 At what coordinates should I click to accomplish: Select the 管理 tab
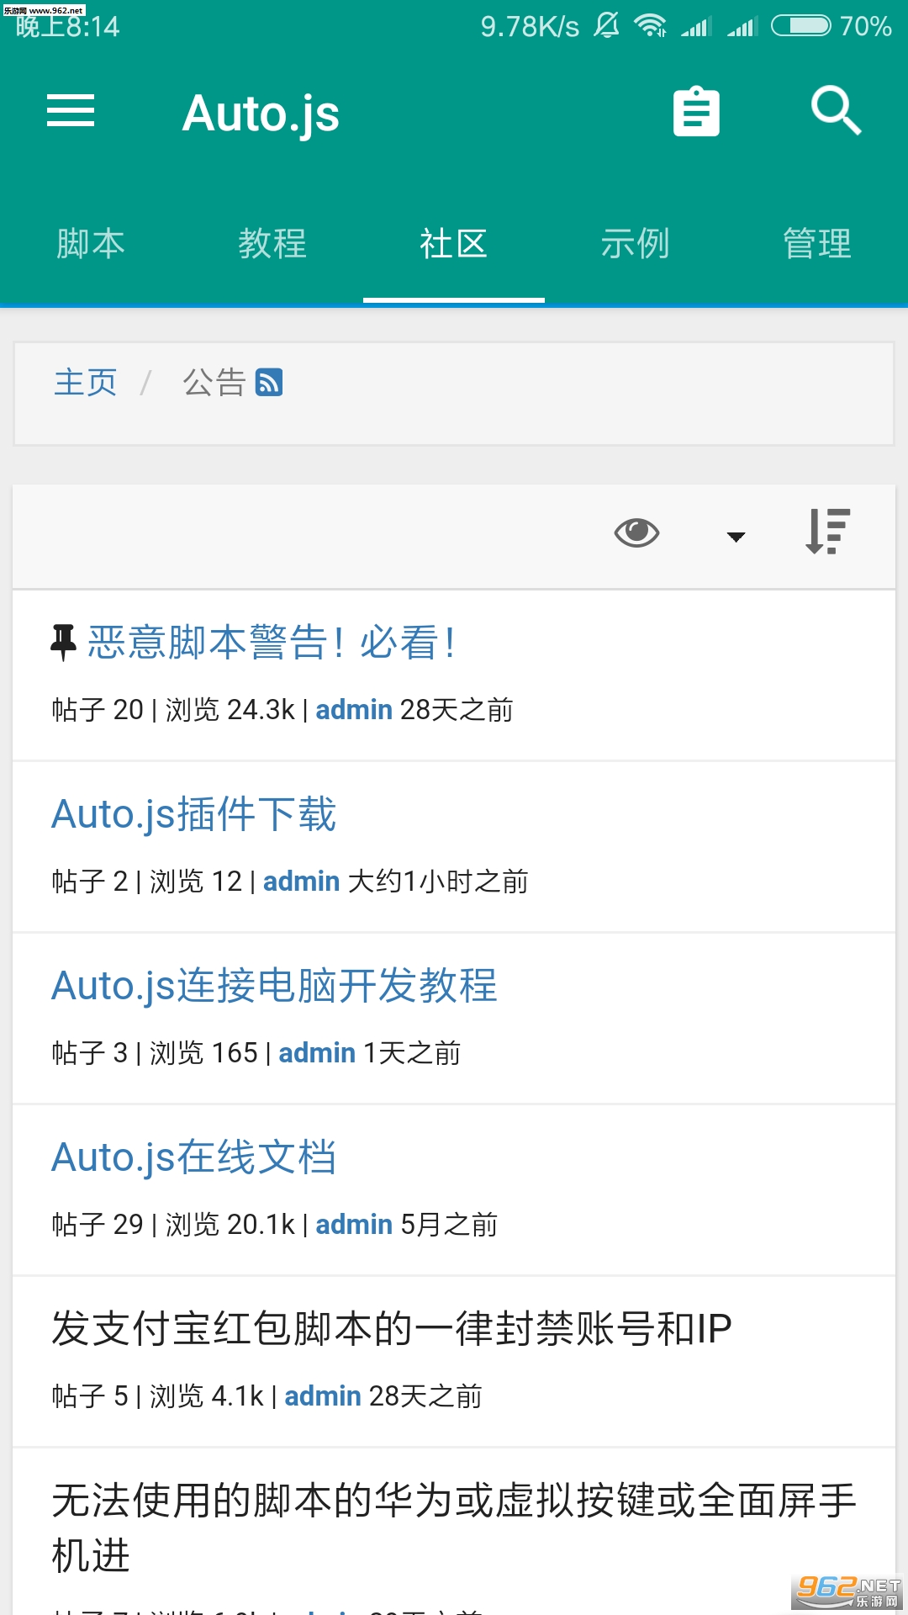point(817,244)
